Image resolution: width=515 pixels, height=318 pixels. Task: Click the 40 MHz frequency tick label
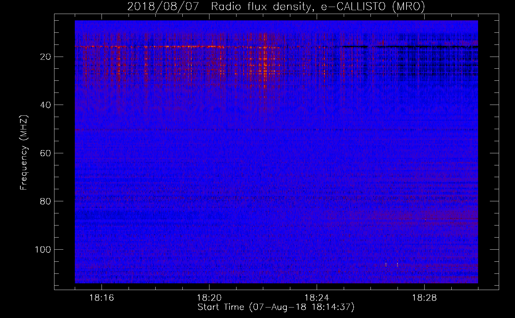coord(46,105)
